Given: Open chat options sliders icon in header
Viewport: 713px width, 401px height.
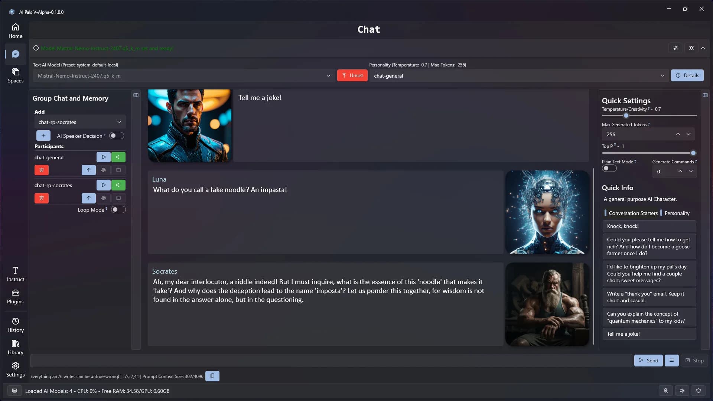Looking at the screenshot, I should (x=675, y=48).
